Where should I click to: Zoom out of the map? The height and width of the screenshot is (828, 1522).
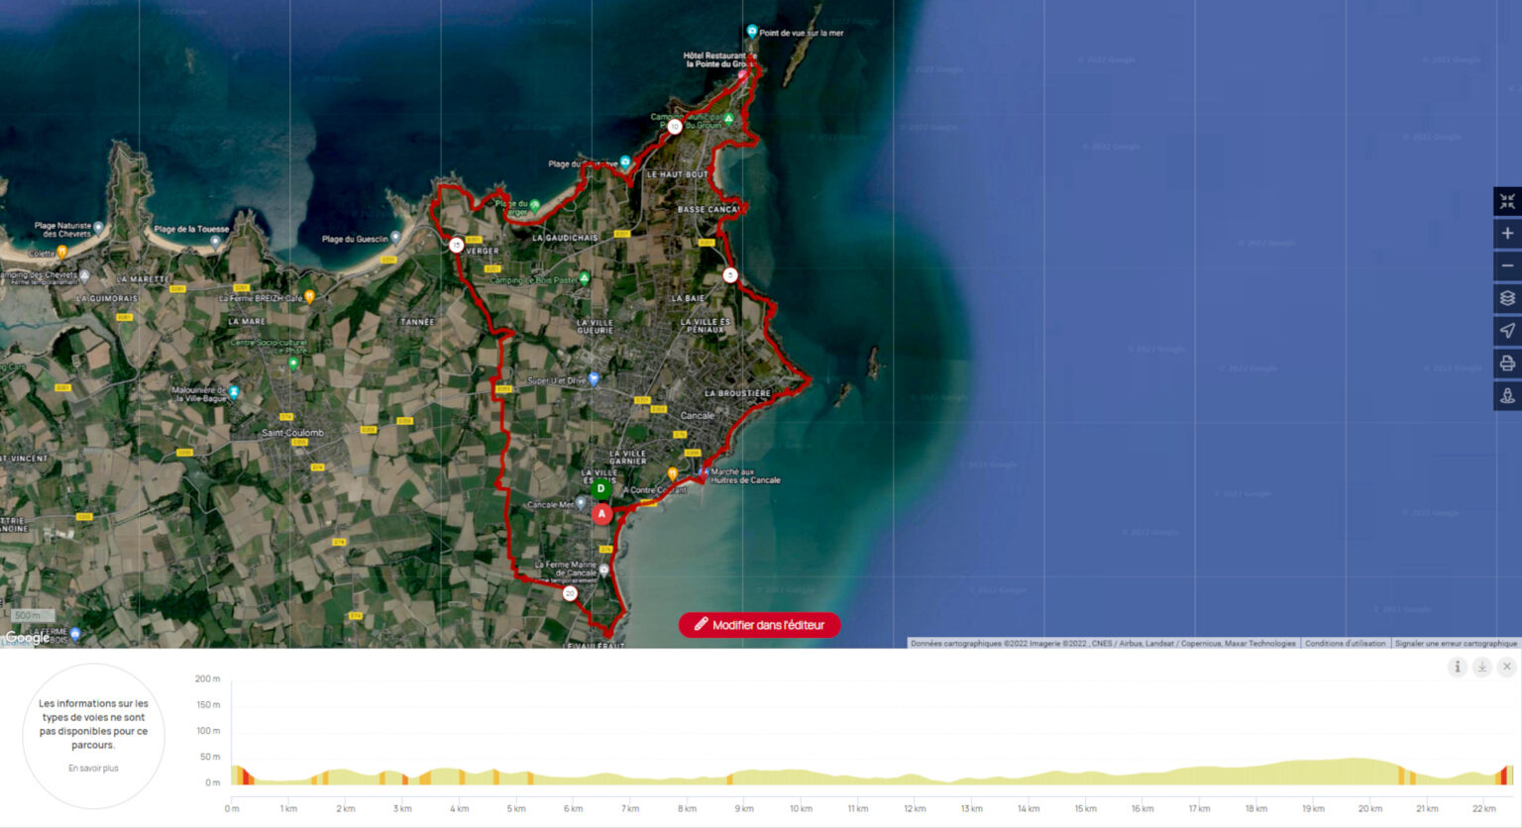tap(1506, 265)
